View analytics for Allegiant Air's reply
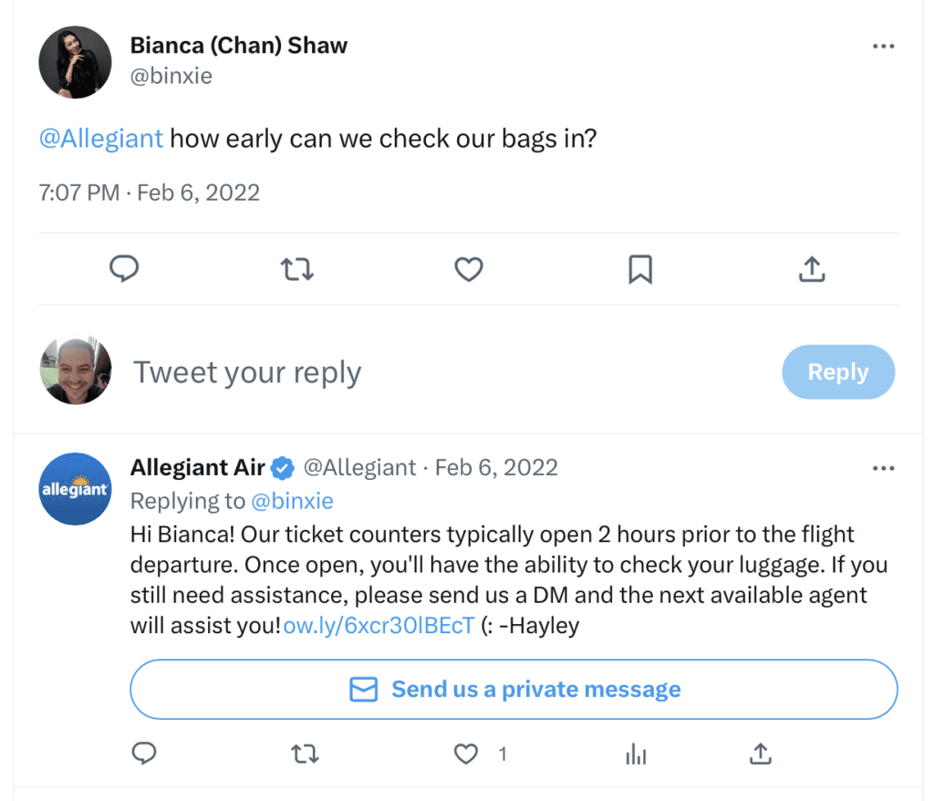The image size is (934, 801). coord(636,754)
